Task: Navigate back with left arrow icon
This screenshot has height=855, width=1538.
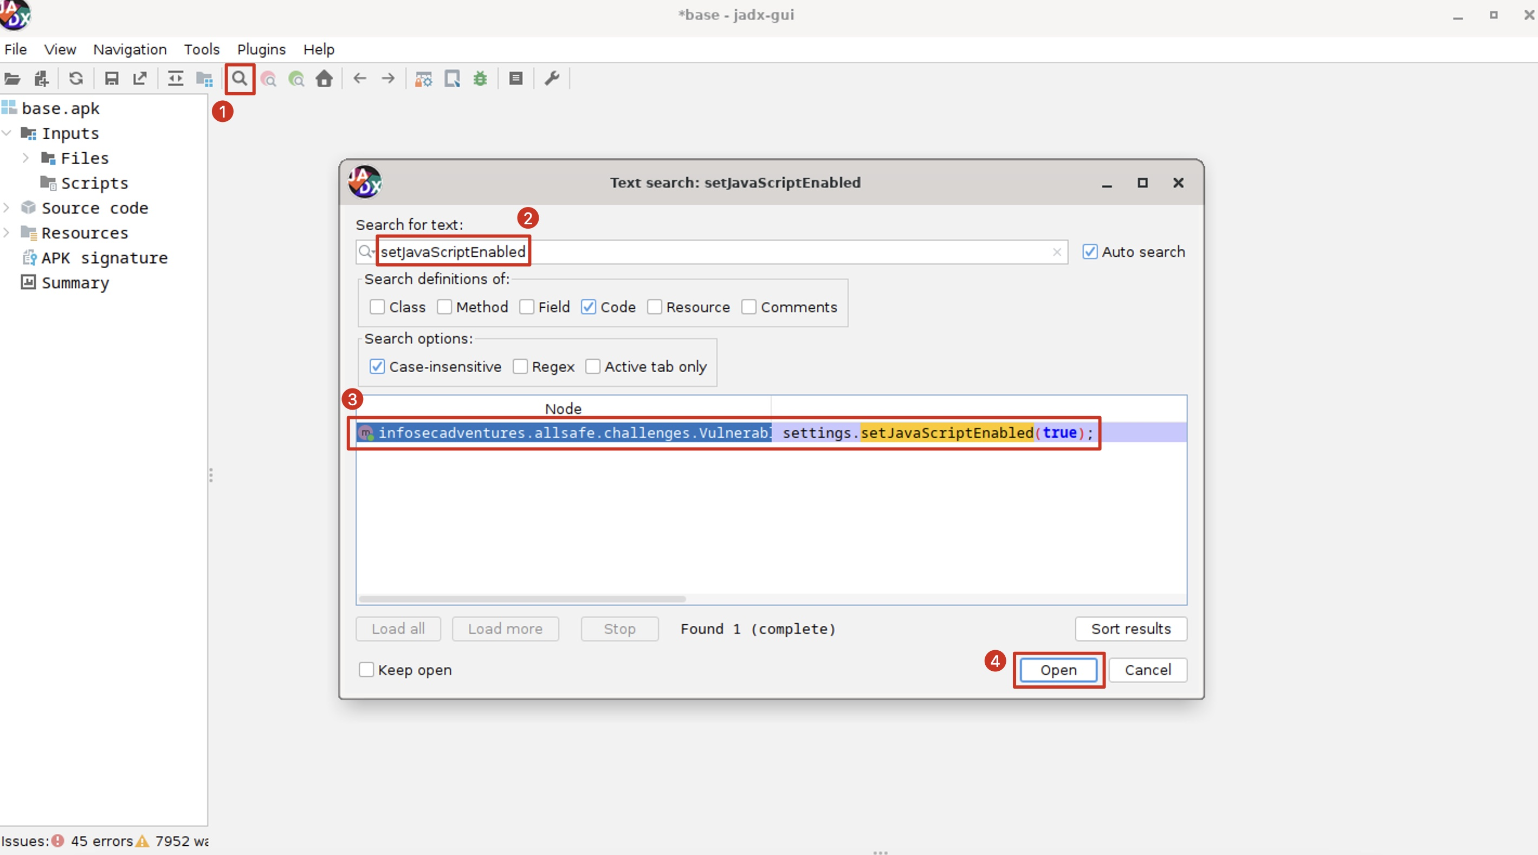Action: click(359, 78)
